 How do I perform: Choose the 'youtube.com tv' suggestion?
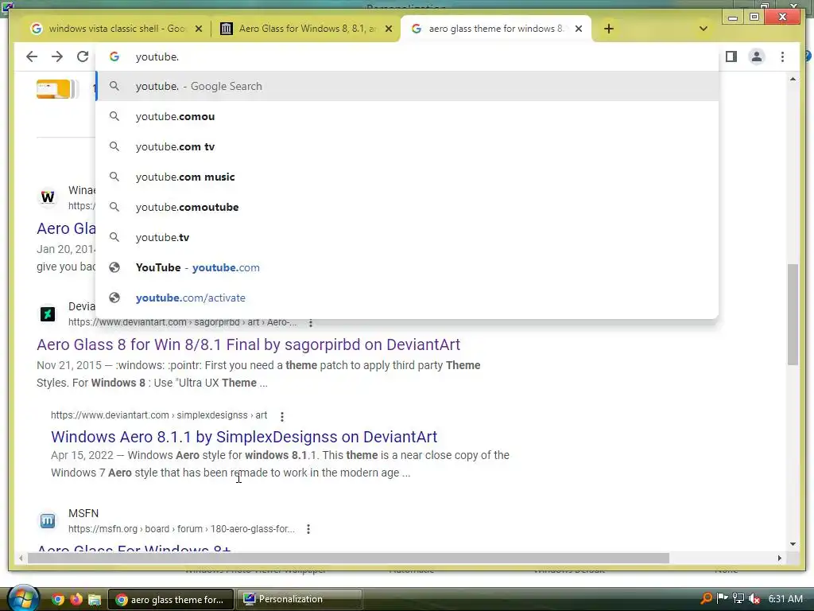pos(407,146)
